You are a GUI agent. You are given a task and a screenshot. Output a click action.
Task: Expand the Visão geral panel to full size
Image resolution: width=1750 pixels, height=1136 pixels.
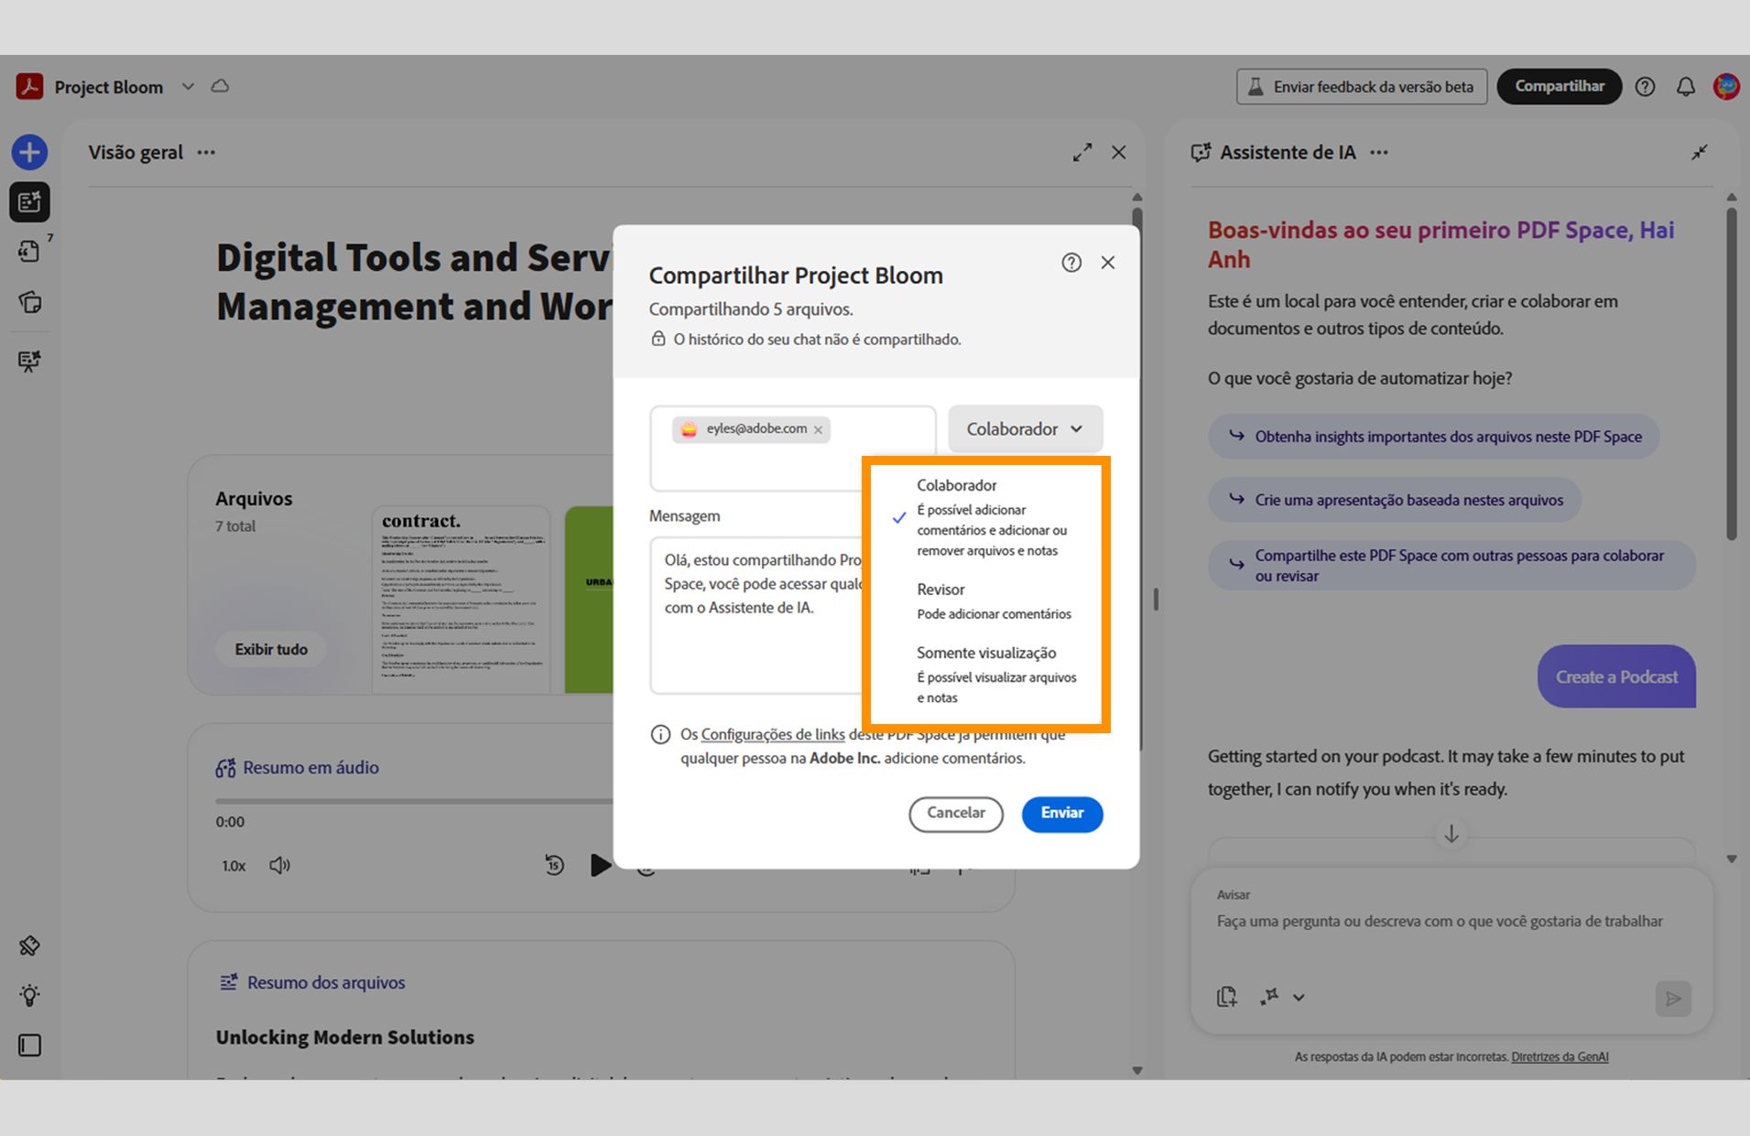[1082, 152]
